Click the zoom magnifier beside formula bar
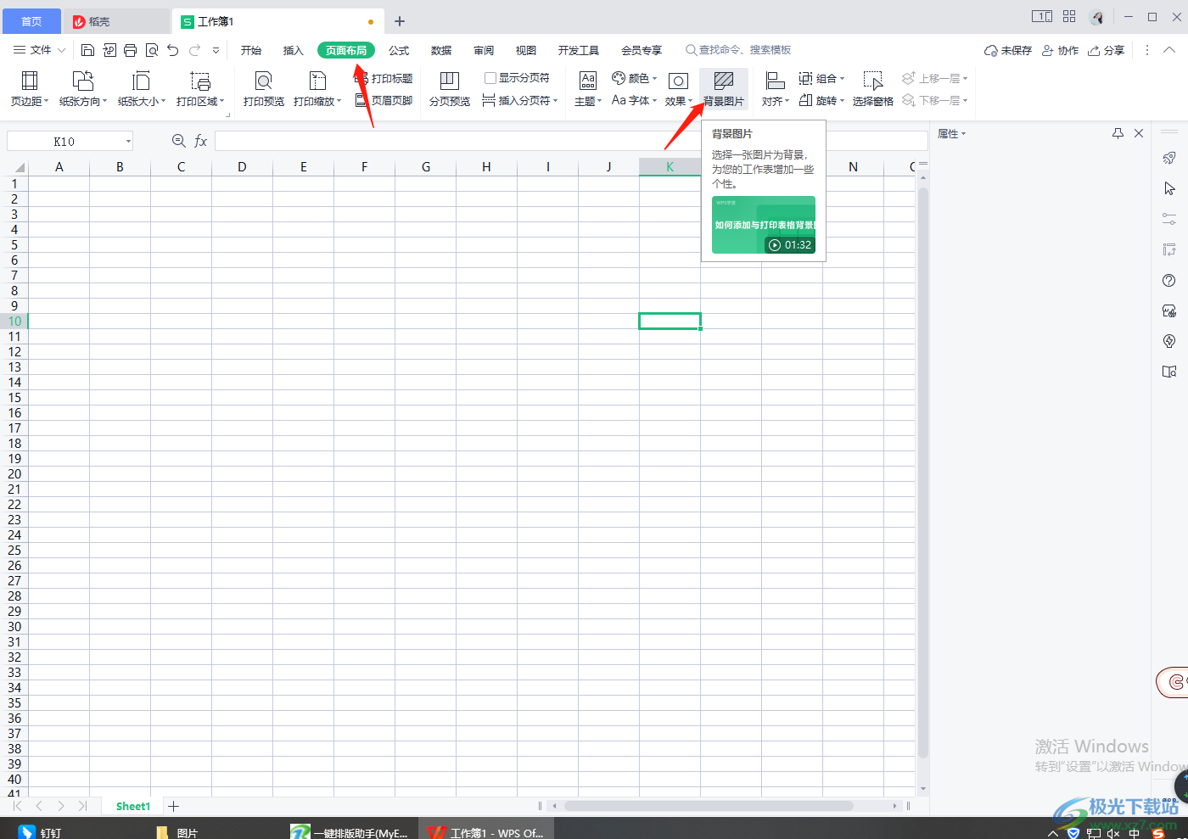 178,141
